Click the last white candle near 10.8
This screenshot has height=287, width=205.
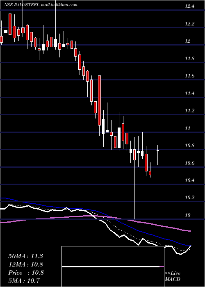pyautogui.click(x=158, y=150)
